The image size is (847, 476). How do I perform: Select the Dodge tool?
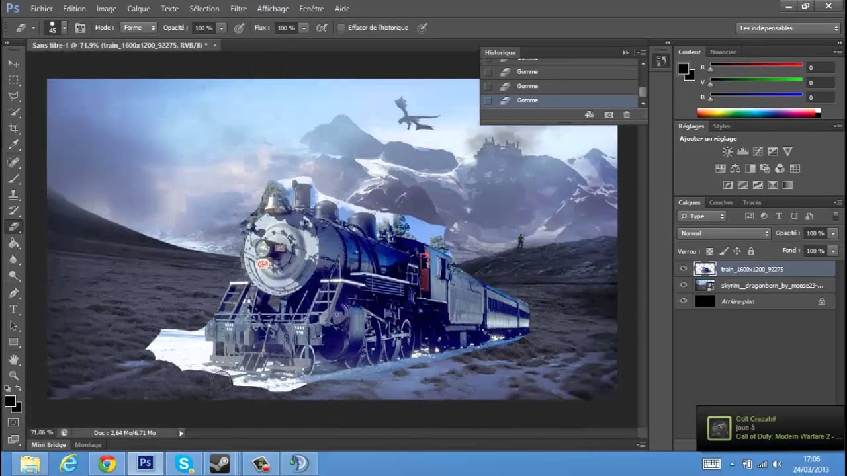coord(13,276)
